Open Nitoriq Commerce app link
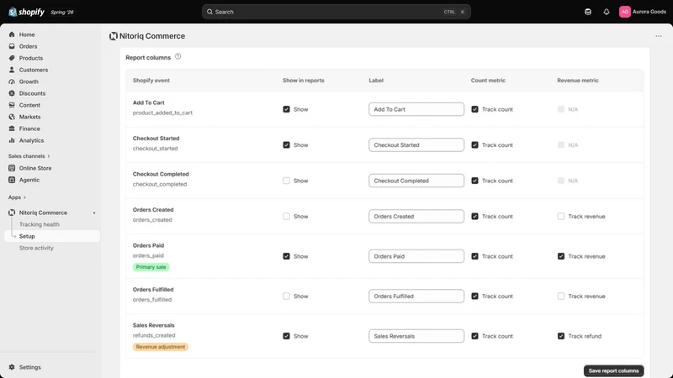Screen dimensions: 673x378 coord(43,213)
